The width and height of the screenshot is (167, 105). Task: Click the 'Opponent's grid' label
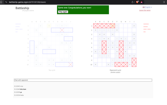point(115,70)
